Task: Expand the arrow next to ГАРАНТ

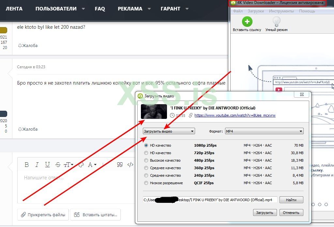Action: [x=187, y=9]
